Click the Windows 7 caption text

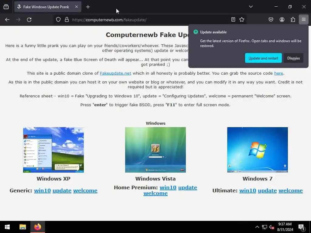[x=258, y=179]
